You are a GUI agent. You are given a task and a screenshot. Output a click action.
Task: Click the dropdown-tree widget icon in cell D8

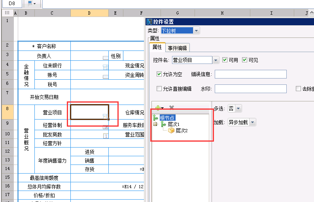(105, 116)
